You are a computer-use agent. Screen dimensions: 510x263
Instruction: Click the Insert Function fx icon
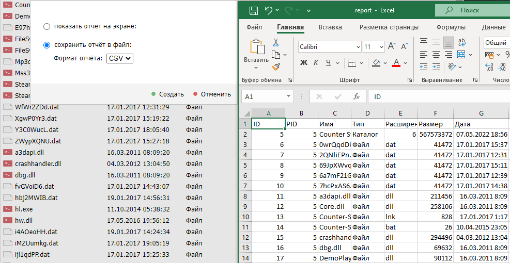(x=356, y=96)
